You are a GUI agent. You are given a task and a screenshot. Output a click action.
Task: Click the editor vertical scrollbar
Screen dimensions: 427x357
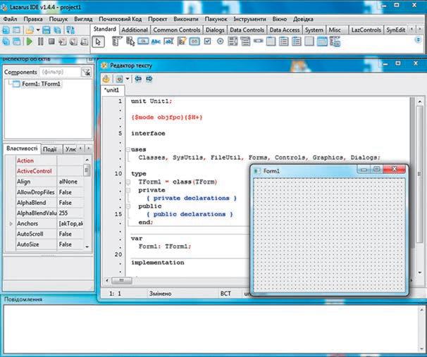420,187
